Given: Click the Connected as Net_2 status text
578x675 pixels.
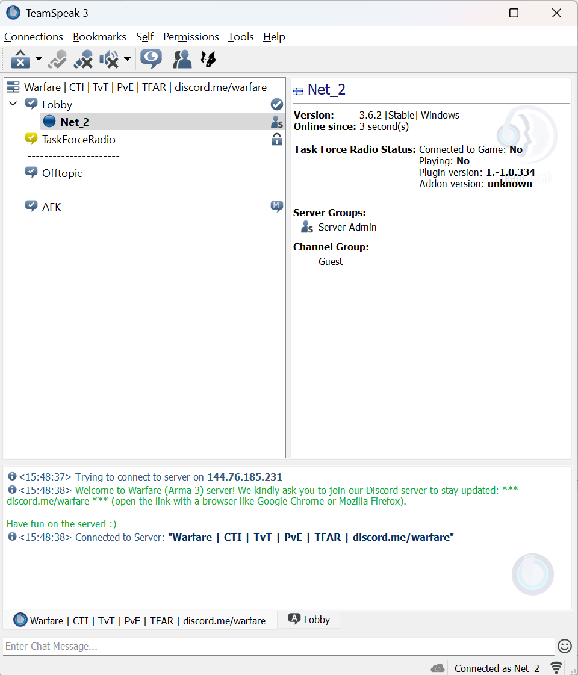Looking at the screenshot, I should tap(497, 668).
